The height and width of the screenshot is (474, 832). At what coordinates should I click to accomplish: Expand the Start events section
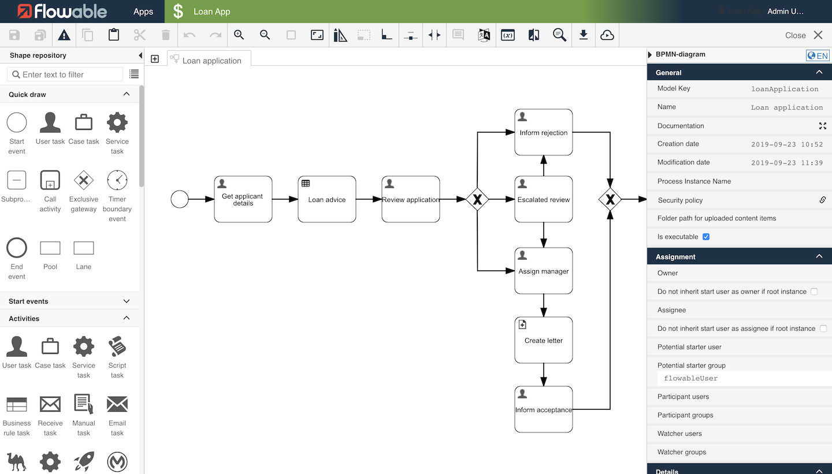127,301
